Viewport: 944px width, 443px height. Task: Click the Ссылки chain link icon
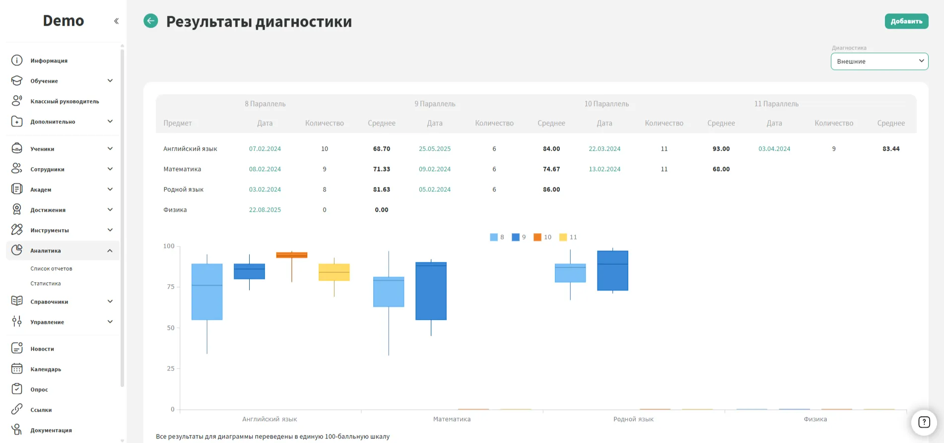tap(17, 409)
